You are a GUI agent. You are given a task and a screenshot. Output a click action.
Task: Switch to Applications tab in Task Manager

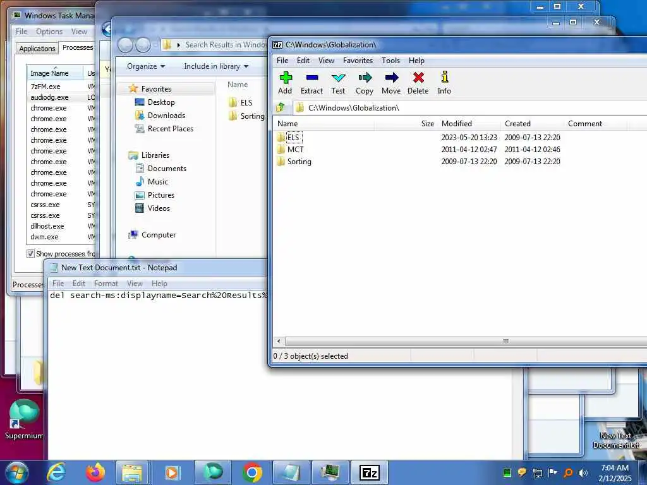tap(37, 48)
